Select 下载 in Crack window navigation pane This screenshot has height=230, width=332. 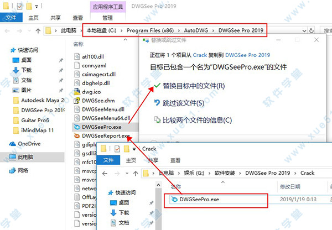(x=124, y=213)
